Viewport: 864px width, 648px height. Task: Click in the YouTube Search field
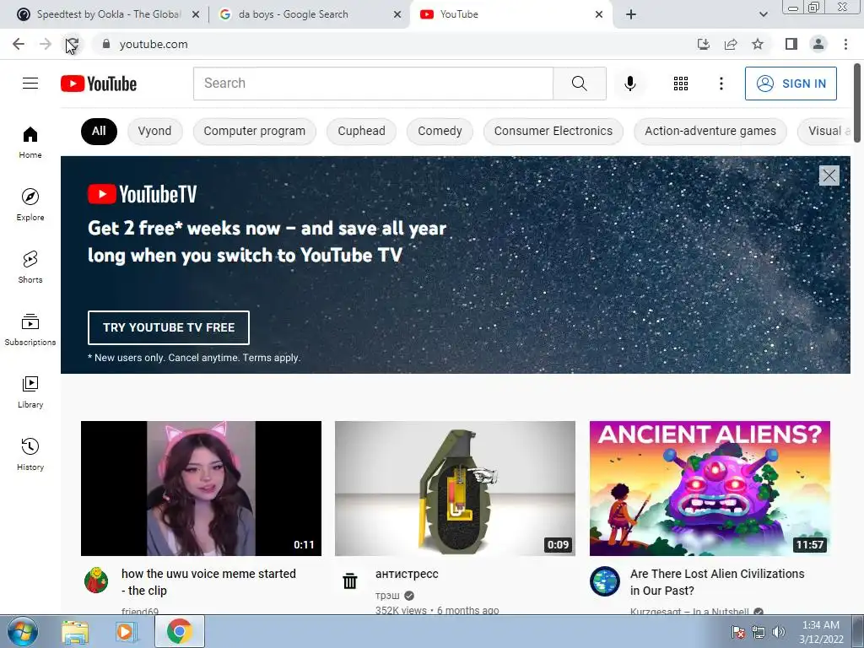373,84
